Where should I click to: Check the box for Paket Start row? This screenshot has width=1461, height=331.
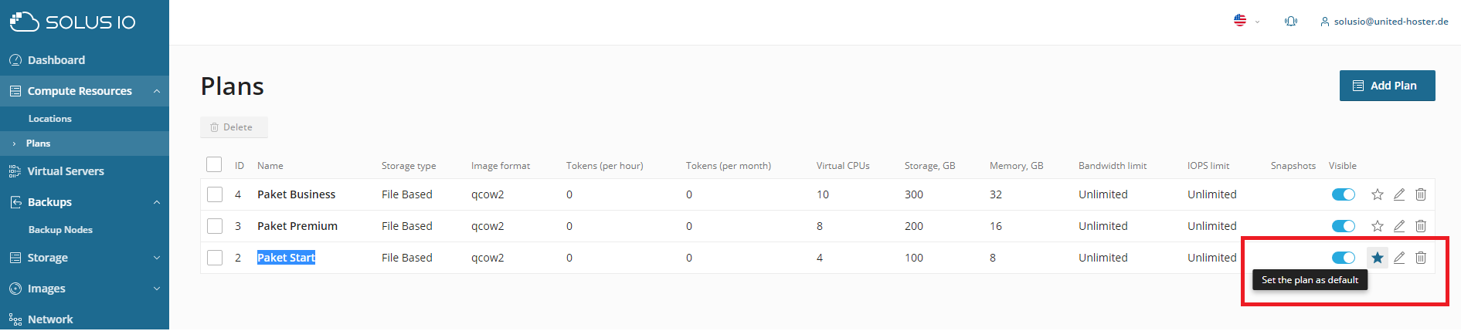coord(215,258)
